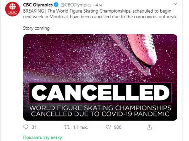
Task: Click the word "Montreal" in the tweet
Action: [59, 16]
